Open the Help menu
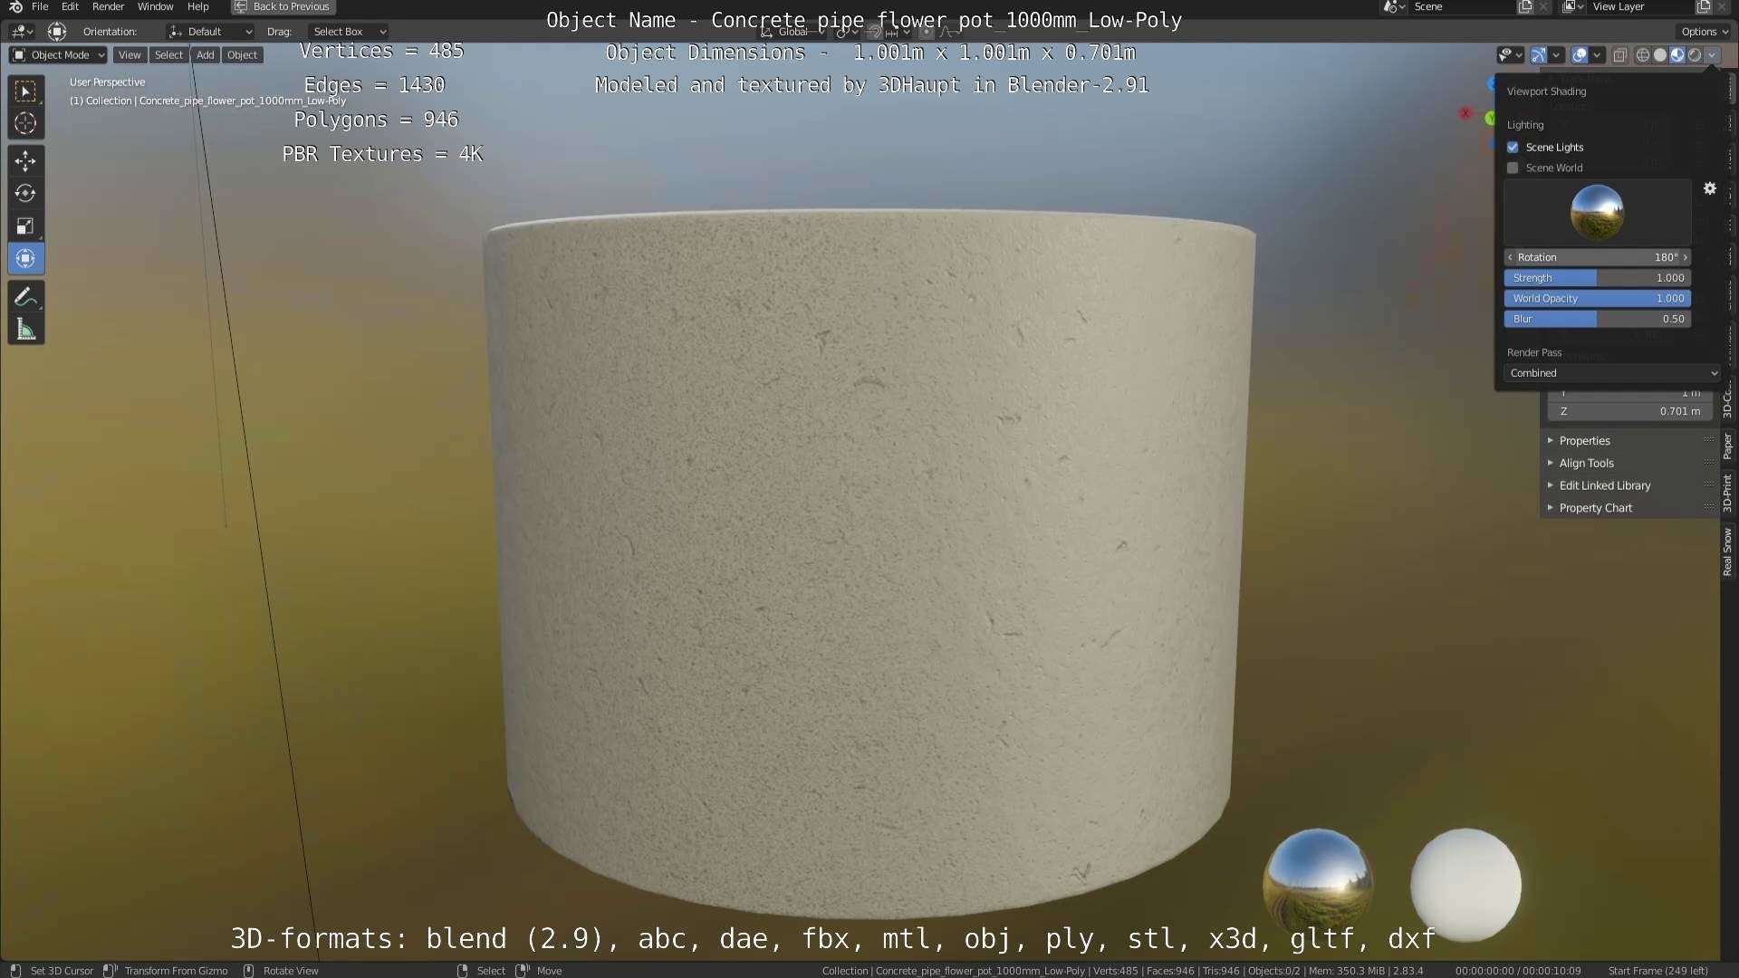Viewport: 1739px width, 978px height. (197, 6)
